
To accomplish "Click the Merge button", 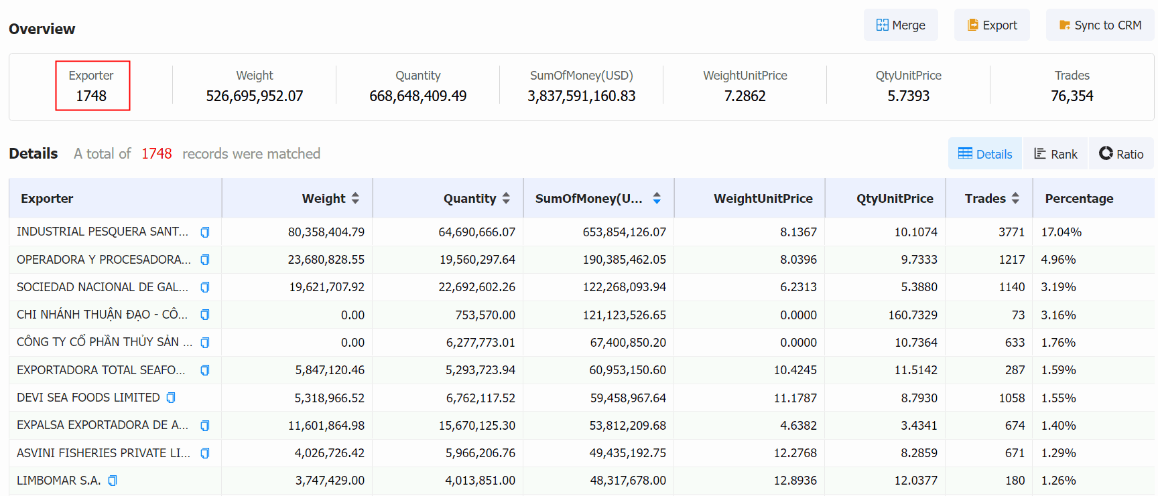I will point(901,25).
